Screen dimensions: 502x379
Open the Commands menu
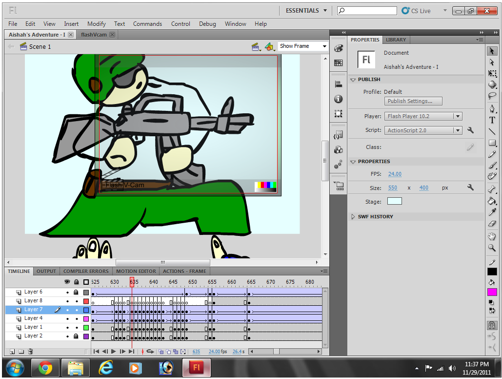[x=148, y=24]
